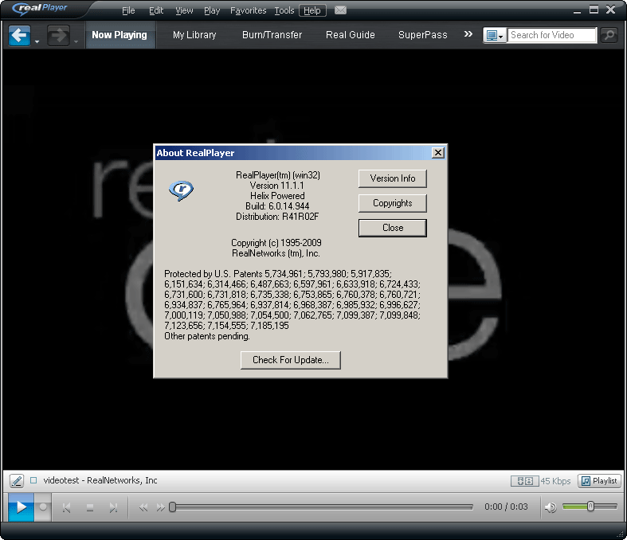Click the edit clip info pencil icon
627x540 pixels.
[17, 480]
